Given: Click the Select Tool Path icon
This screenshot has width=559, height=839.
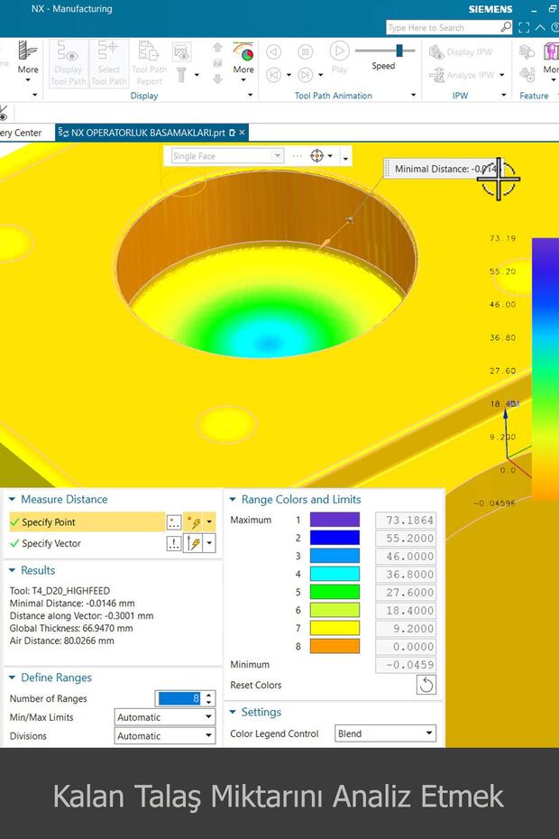Looking at the screenshot, I should click(108, 51).
